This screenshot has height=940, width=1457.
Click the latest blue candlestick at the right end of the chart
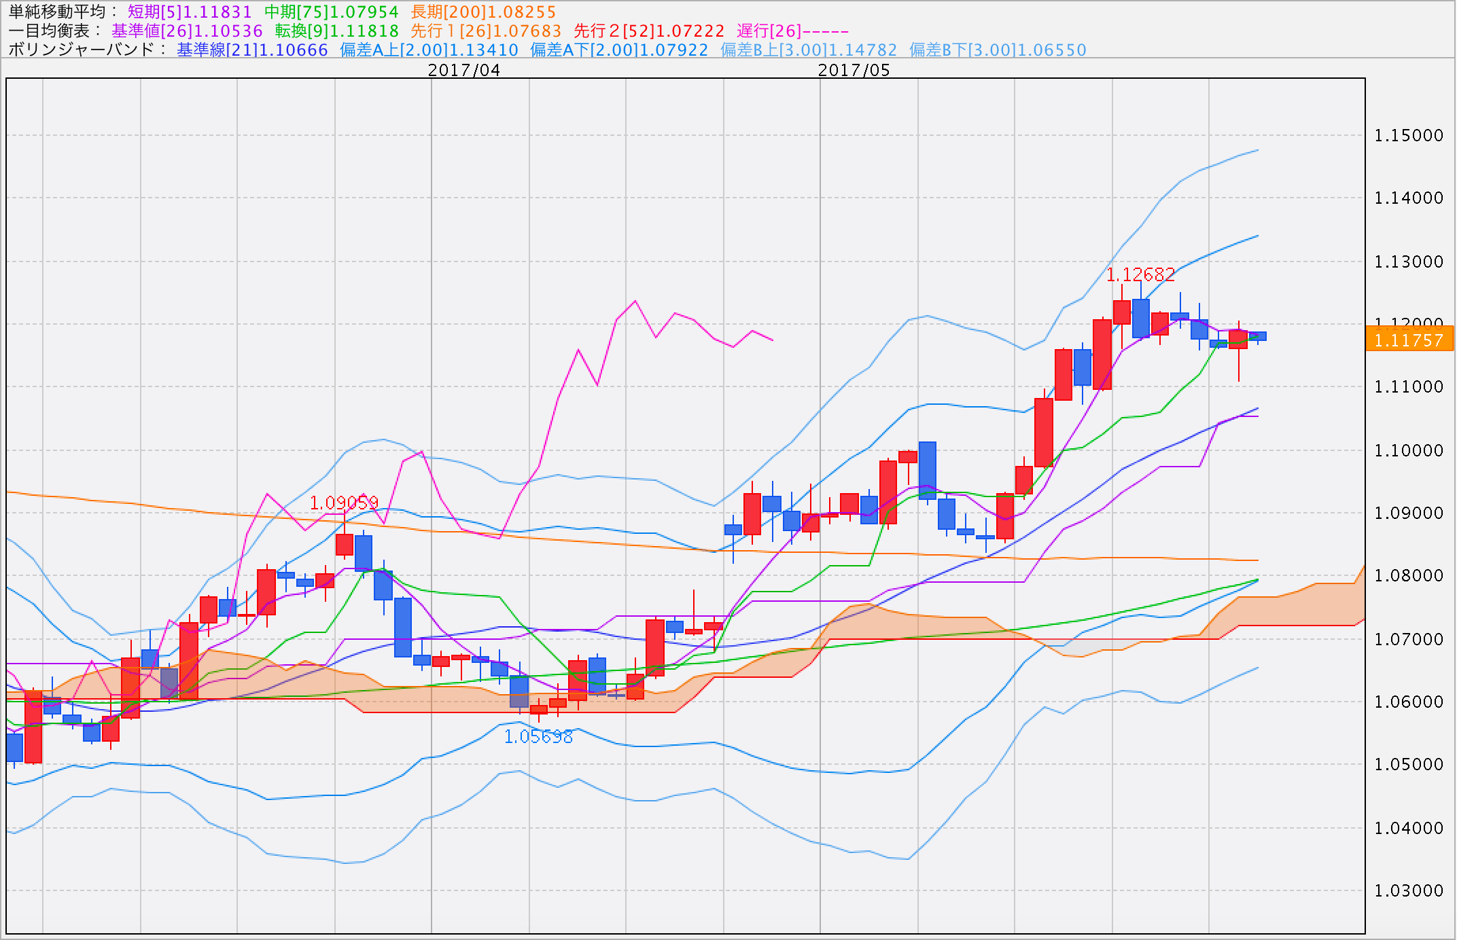[x=1257, y=336]
